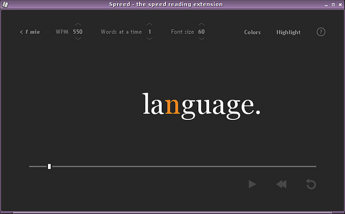345x214 pixels.
Task: Decrease font size with the down chevron
Action: (201, 39)
